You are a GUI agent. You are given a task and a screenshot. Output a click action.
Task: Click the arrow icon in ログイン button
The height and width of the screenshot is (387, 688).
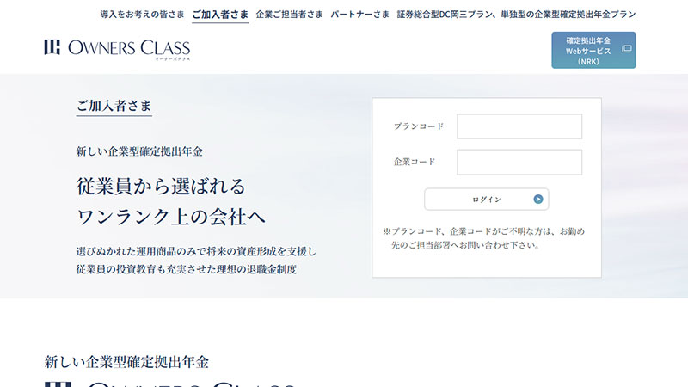(x=538, y=200)
